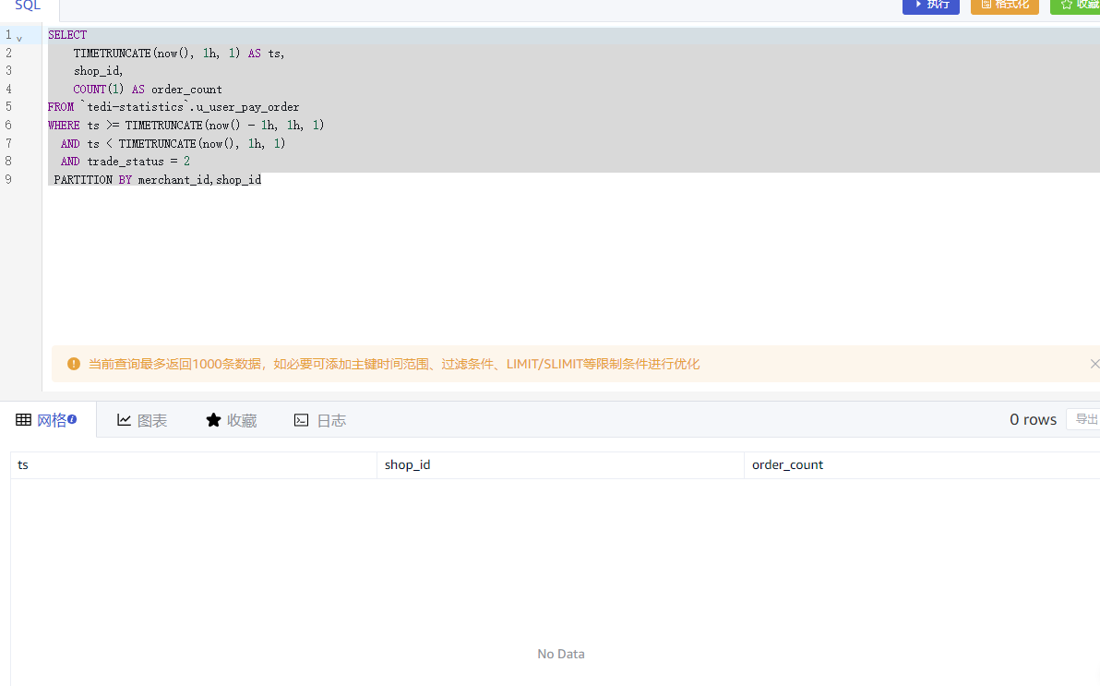Click the empty editor area below the query
The height and width of the screenshot is (686, 1100).
(554, 268)
